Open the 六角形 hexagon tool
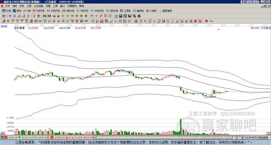The width and height of the screenshot is (271, 145). (151, 11)
